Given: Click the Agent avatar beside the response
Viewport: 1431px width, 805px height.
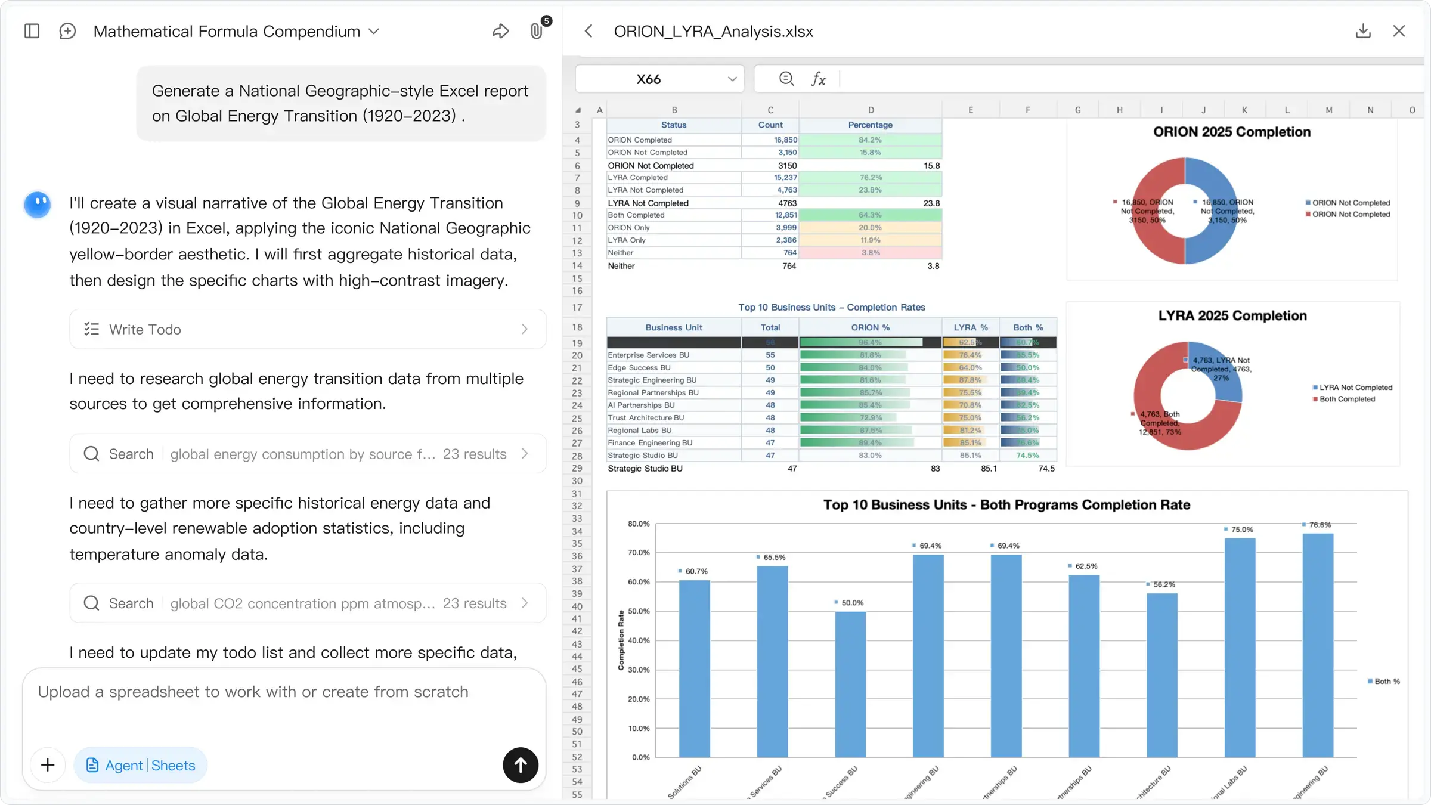Looking at the screenshot, I should (37, 204).
